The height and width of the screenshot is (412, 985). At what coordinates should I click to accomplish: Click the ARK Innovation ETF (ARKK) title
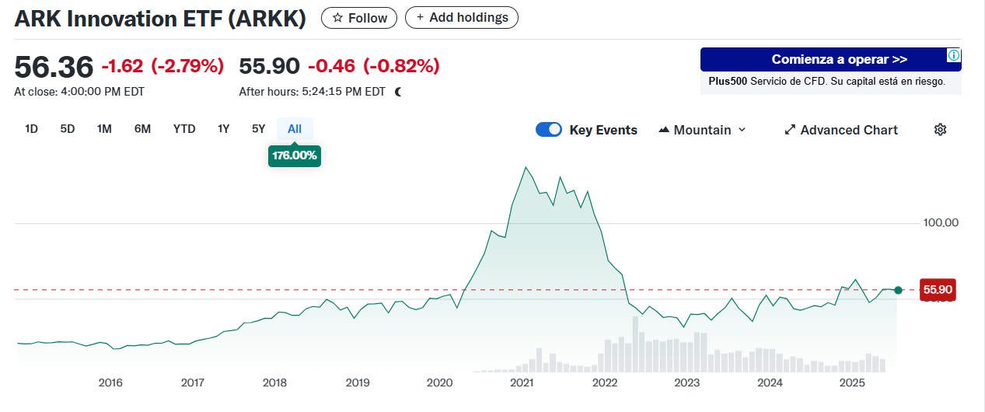159,18
